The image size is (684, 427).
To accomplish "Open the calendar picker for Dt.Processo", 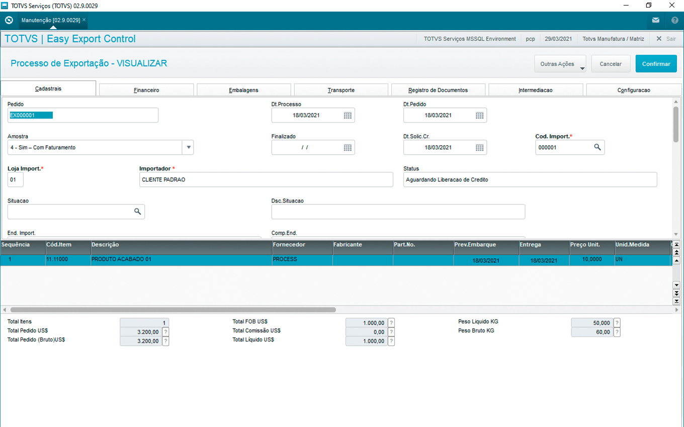I will [x=348, y=116].
